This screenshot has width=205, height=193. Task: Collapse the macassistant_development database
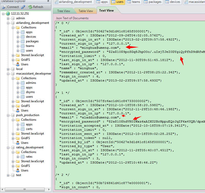click(8, 74)
